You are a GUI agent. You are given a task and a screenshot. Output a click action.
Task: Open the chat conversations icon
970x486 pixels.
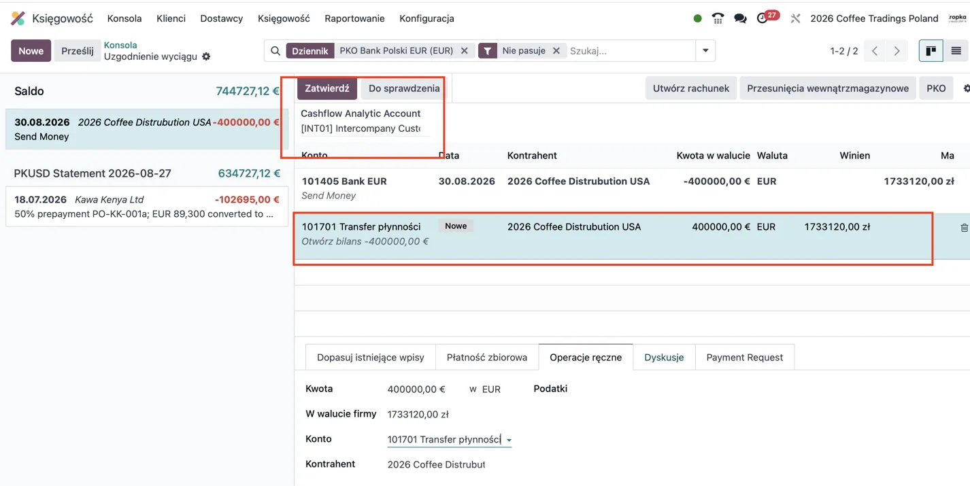(x=740, y=18)
